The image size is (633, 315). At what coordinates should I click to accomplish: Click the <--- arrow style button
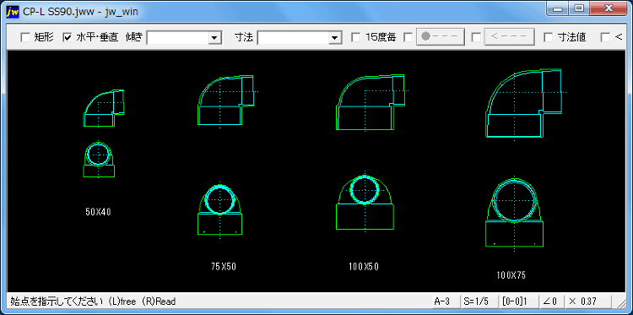(509, 37)
